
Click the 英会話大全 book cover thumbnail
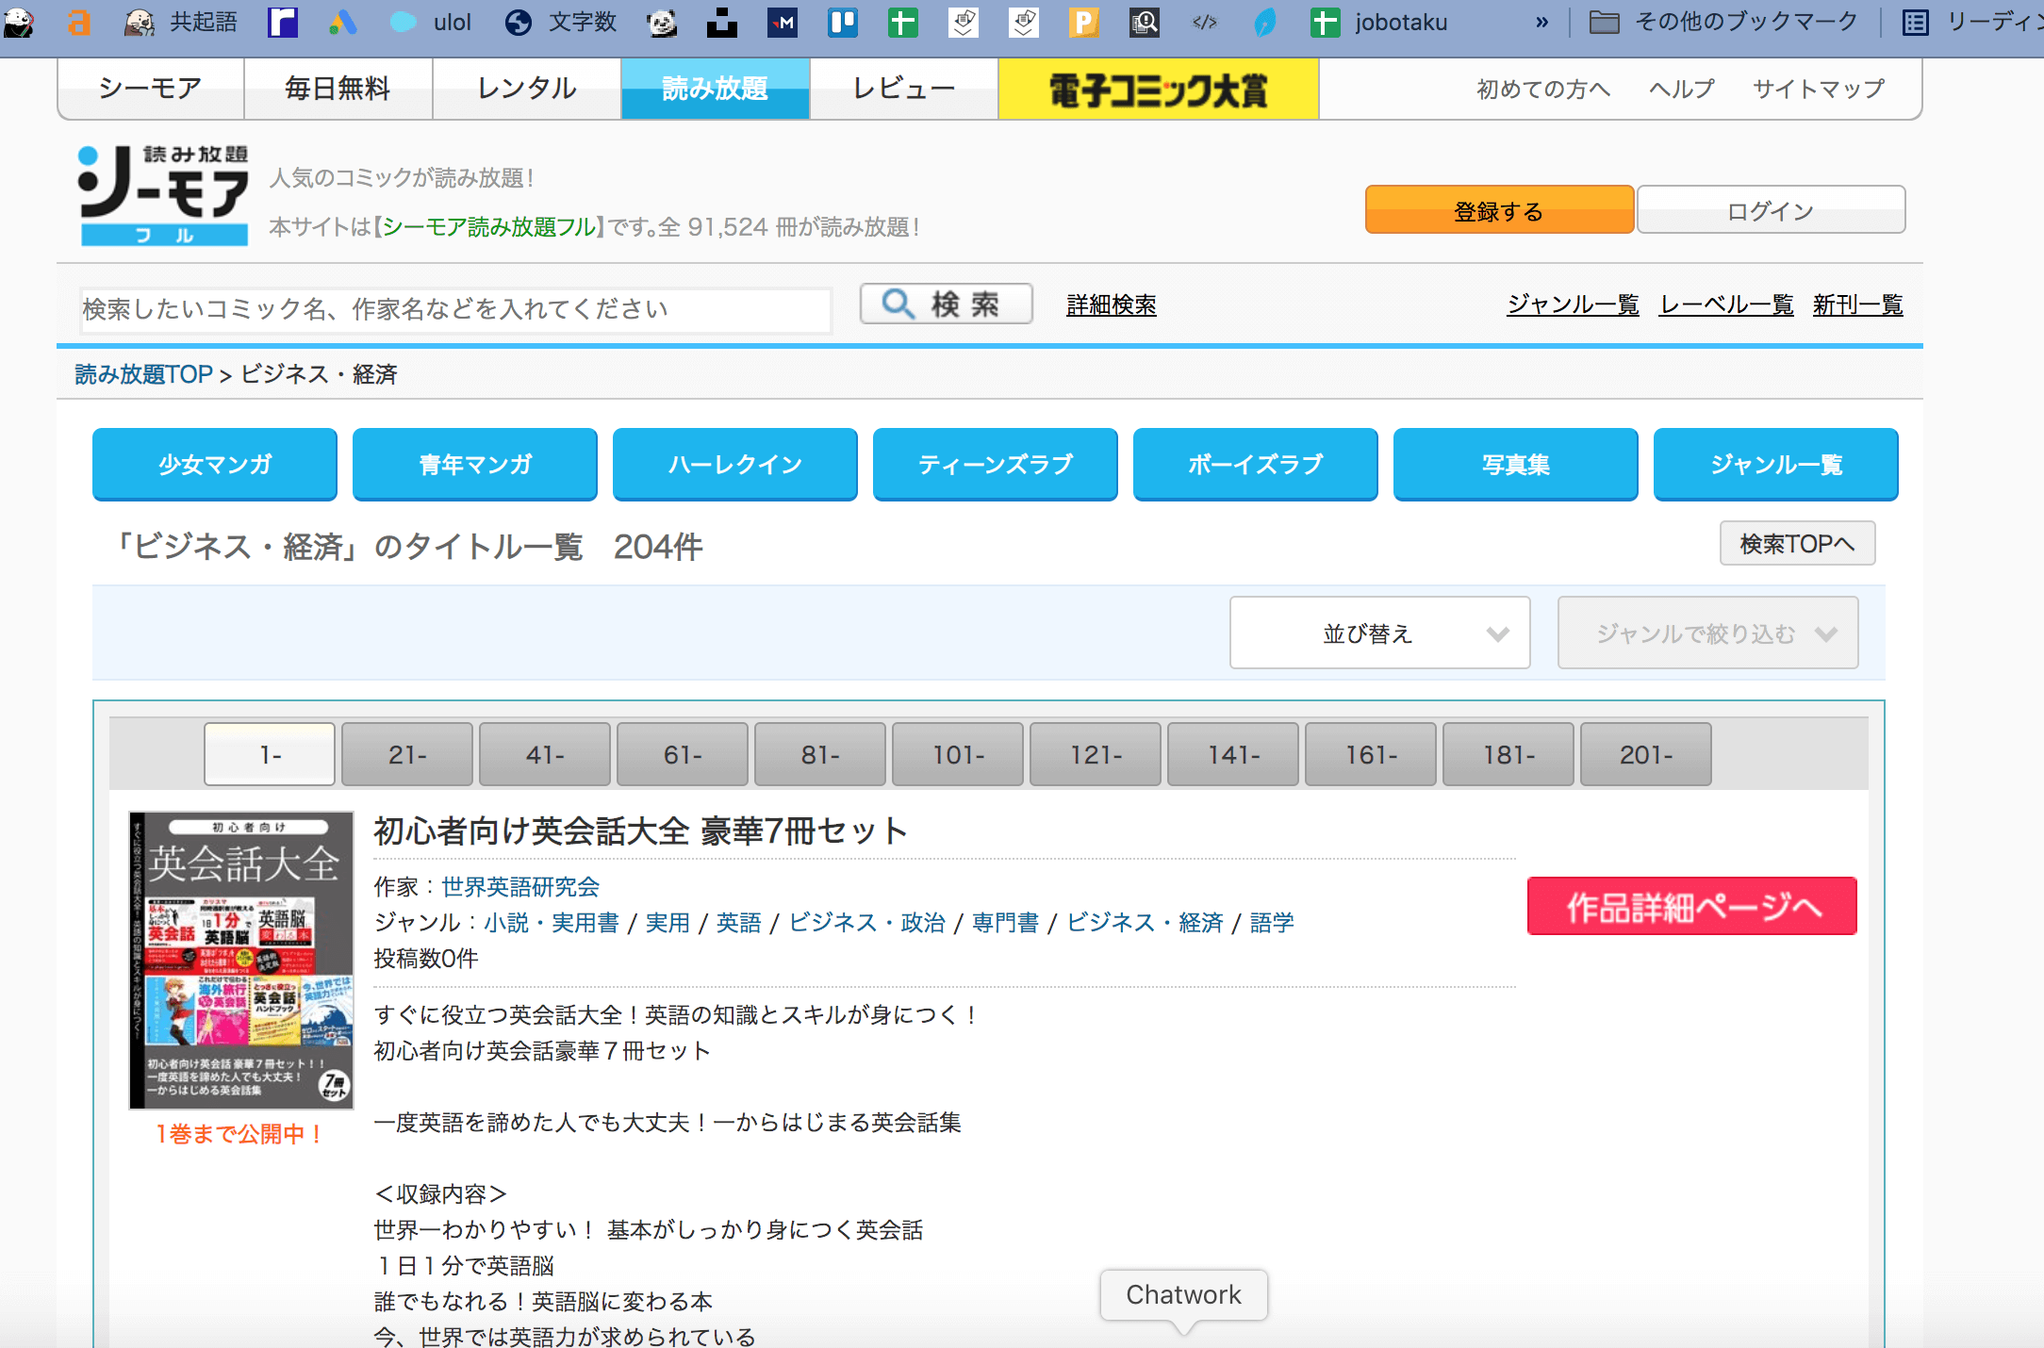pos(241,960)
